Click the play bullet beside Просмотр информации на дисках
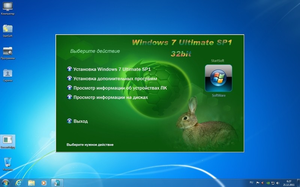The width and height of the screenshot is (300, 187). [x=69, y=97]
